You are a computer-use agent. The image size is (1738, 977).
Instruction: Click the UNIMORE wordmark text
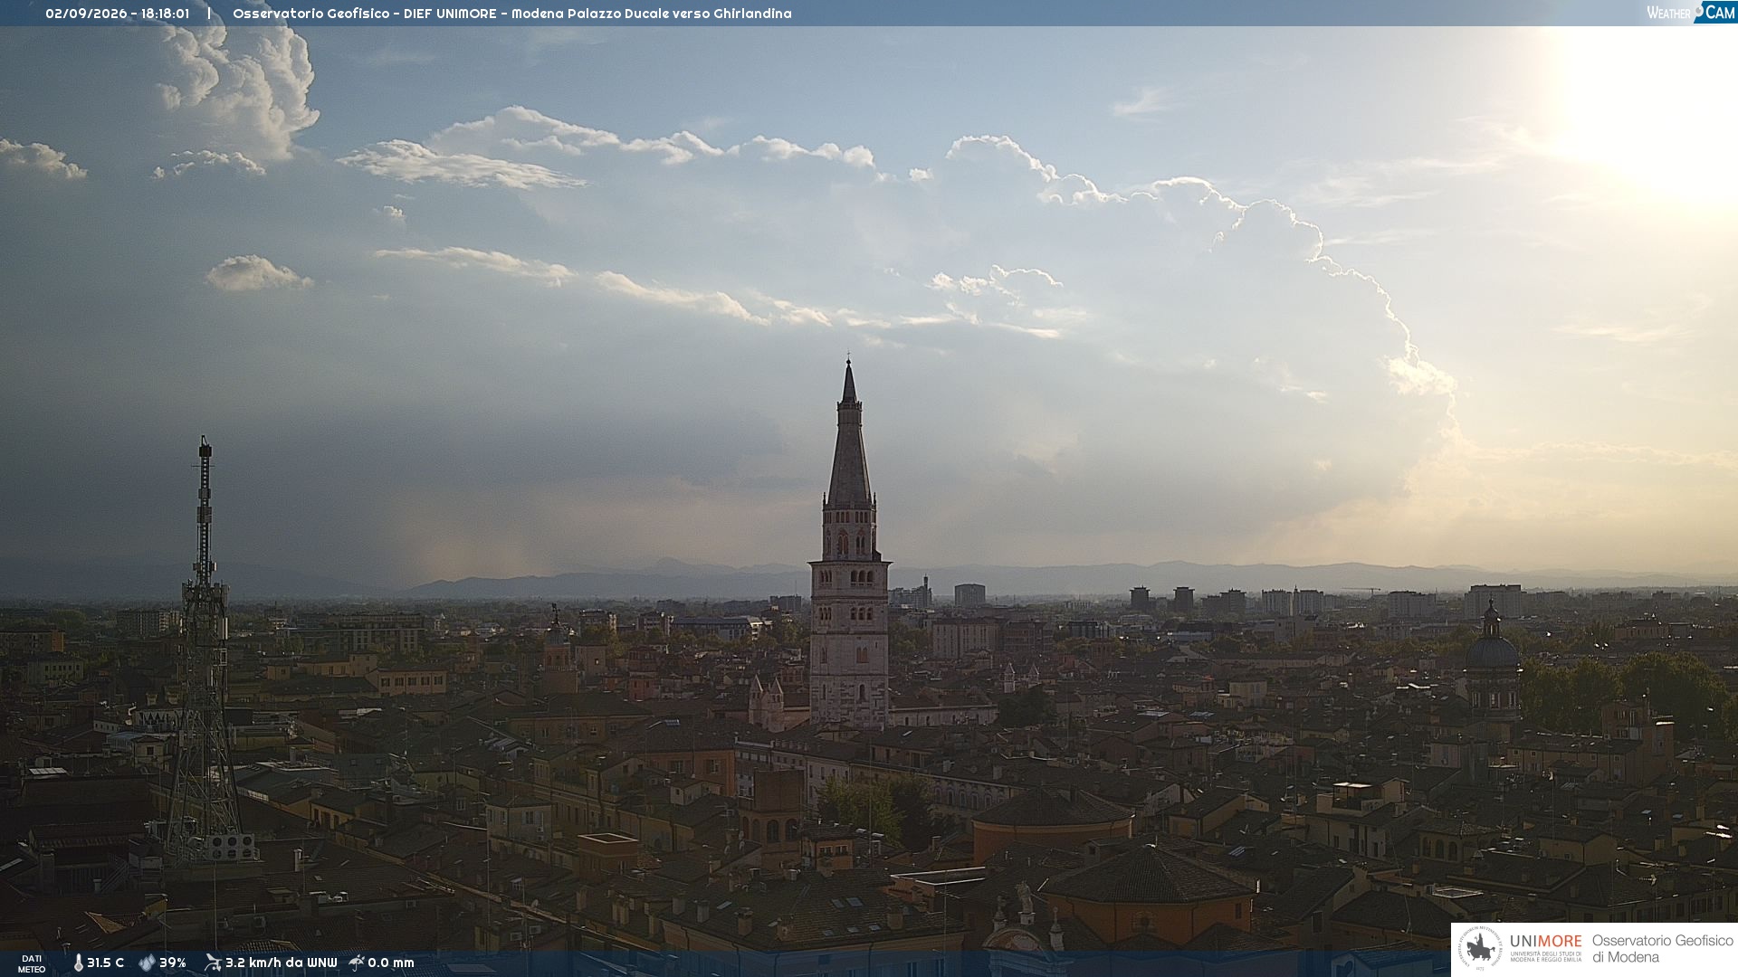pyautogui.click(x=1545, y=942)
